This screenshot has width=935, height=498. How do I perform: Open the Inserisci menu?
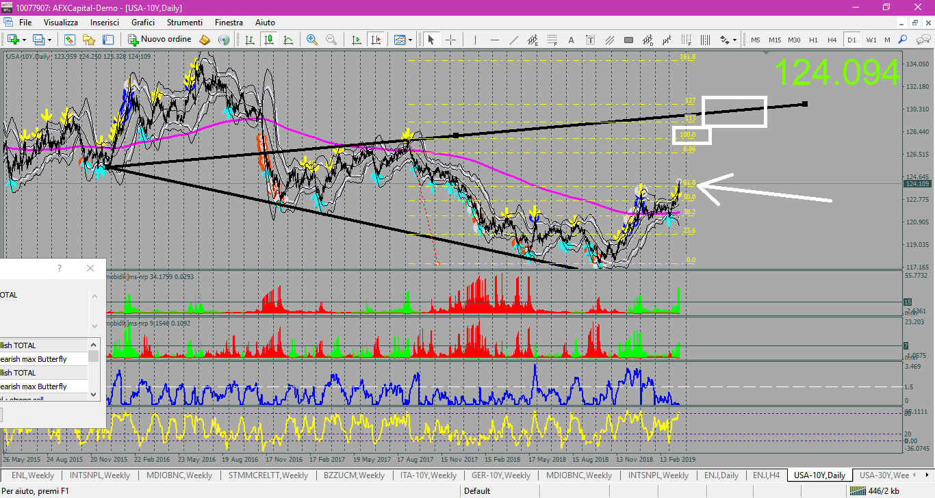click(x=105, y=23)
